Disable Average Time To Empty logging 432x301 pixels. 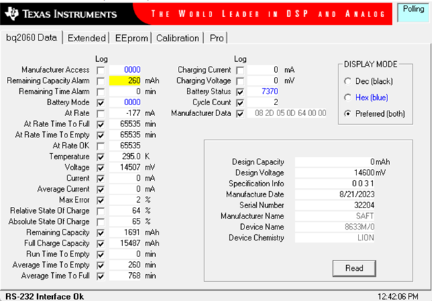coord(100,265)
